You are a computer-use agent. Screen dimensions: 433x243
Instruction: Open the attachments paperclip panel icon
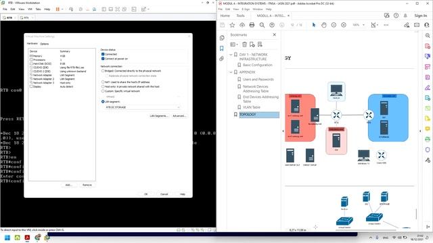click(x=222, y=59)
